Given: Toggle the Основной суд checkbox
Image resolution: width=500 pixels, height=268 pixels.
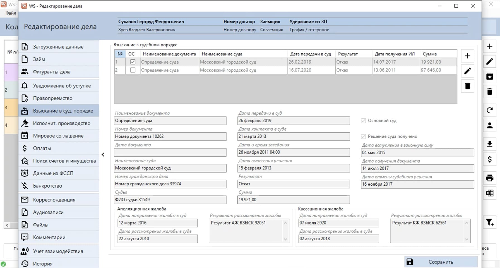Looking at the screenshot, I should (x=363, y=121).
